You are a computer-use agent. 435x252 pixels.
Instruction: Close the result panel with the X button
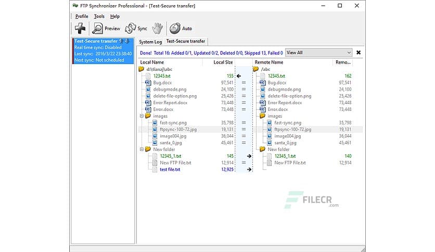click(x=359, y=53)
